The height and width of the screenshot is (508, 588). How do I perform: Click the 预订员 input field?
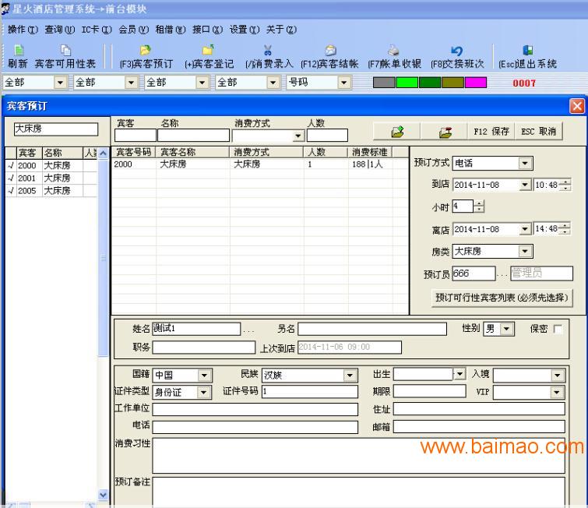coord(474,273)
